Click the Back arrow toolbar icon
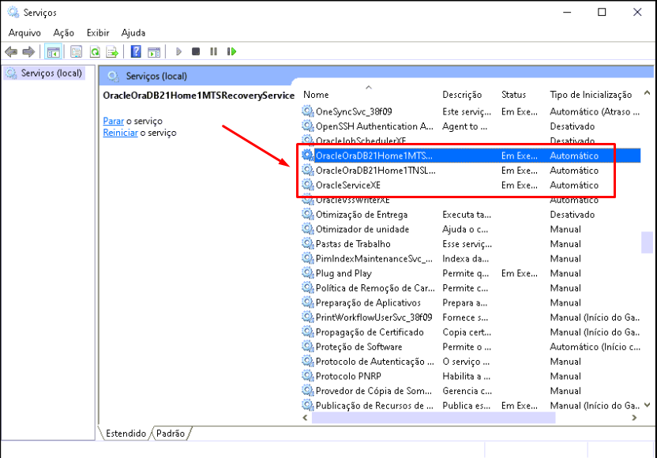 tap(11, 52)
